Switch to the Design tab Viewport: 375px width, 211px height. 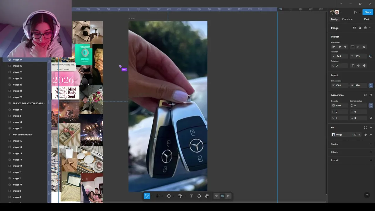pos(335,19)
